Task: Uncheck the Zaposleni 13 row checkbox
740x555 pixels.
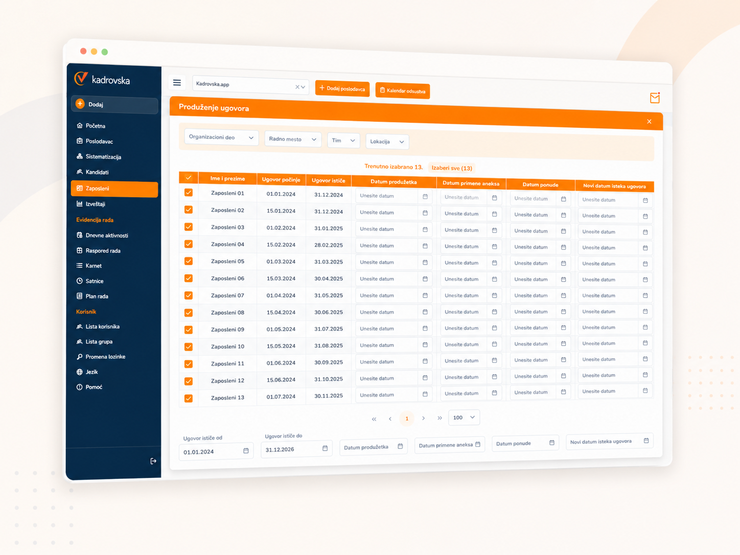Action: (189, 399)
